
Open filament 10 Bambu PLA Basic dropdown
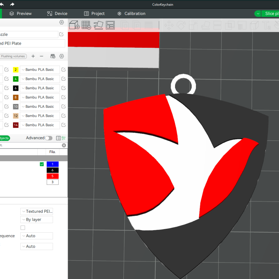click(x=40, y=106)
